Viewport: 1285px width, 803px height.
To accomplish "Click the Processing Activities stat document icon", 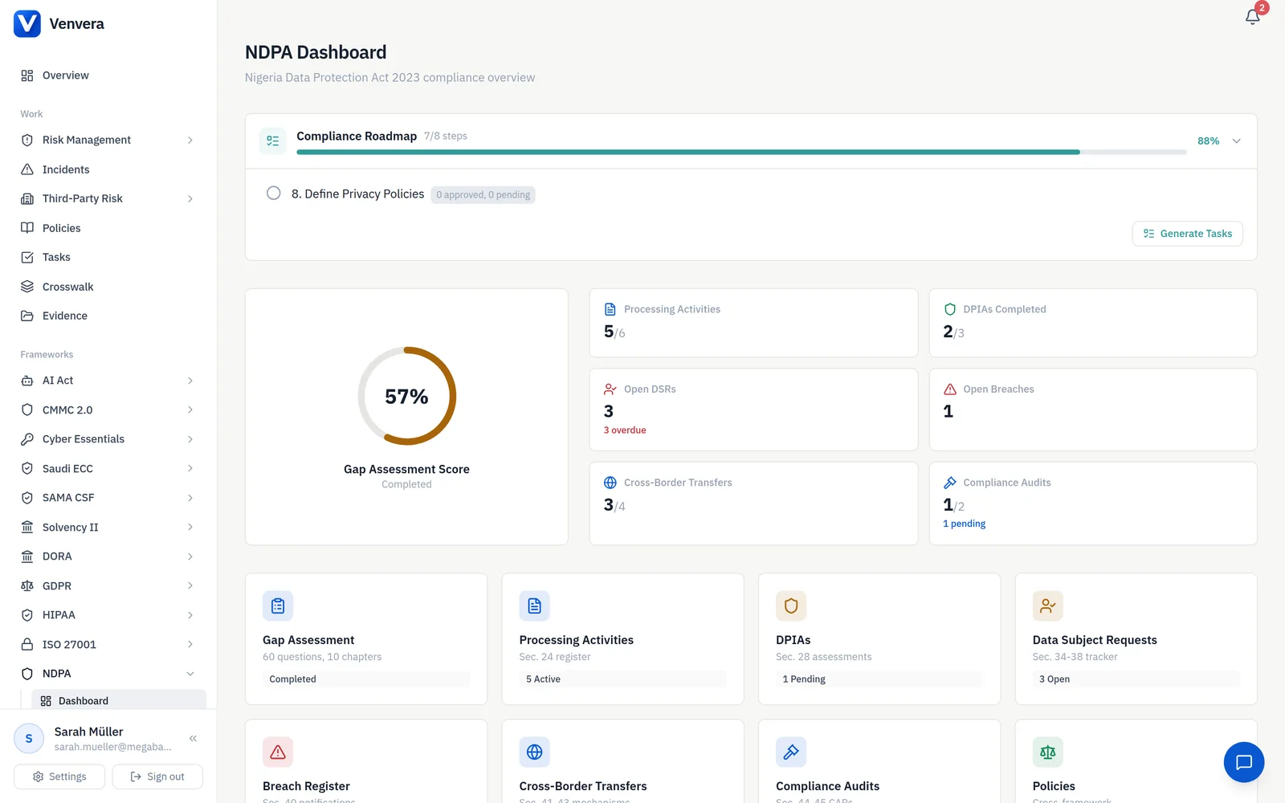I will click(610, 309).
